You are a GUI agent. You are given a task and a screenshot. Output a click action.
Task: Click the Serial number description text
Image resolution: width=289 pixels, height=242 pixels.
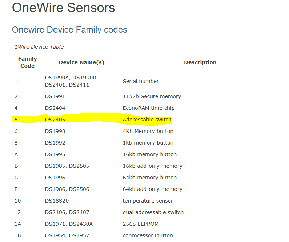(141, 81)
